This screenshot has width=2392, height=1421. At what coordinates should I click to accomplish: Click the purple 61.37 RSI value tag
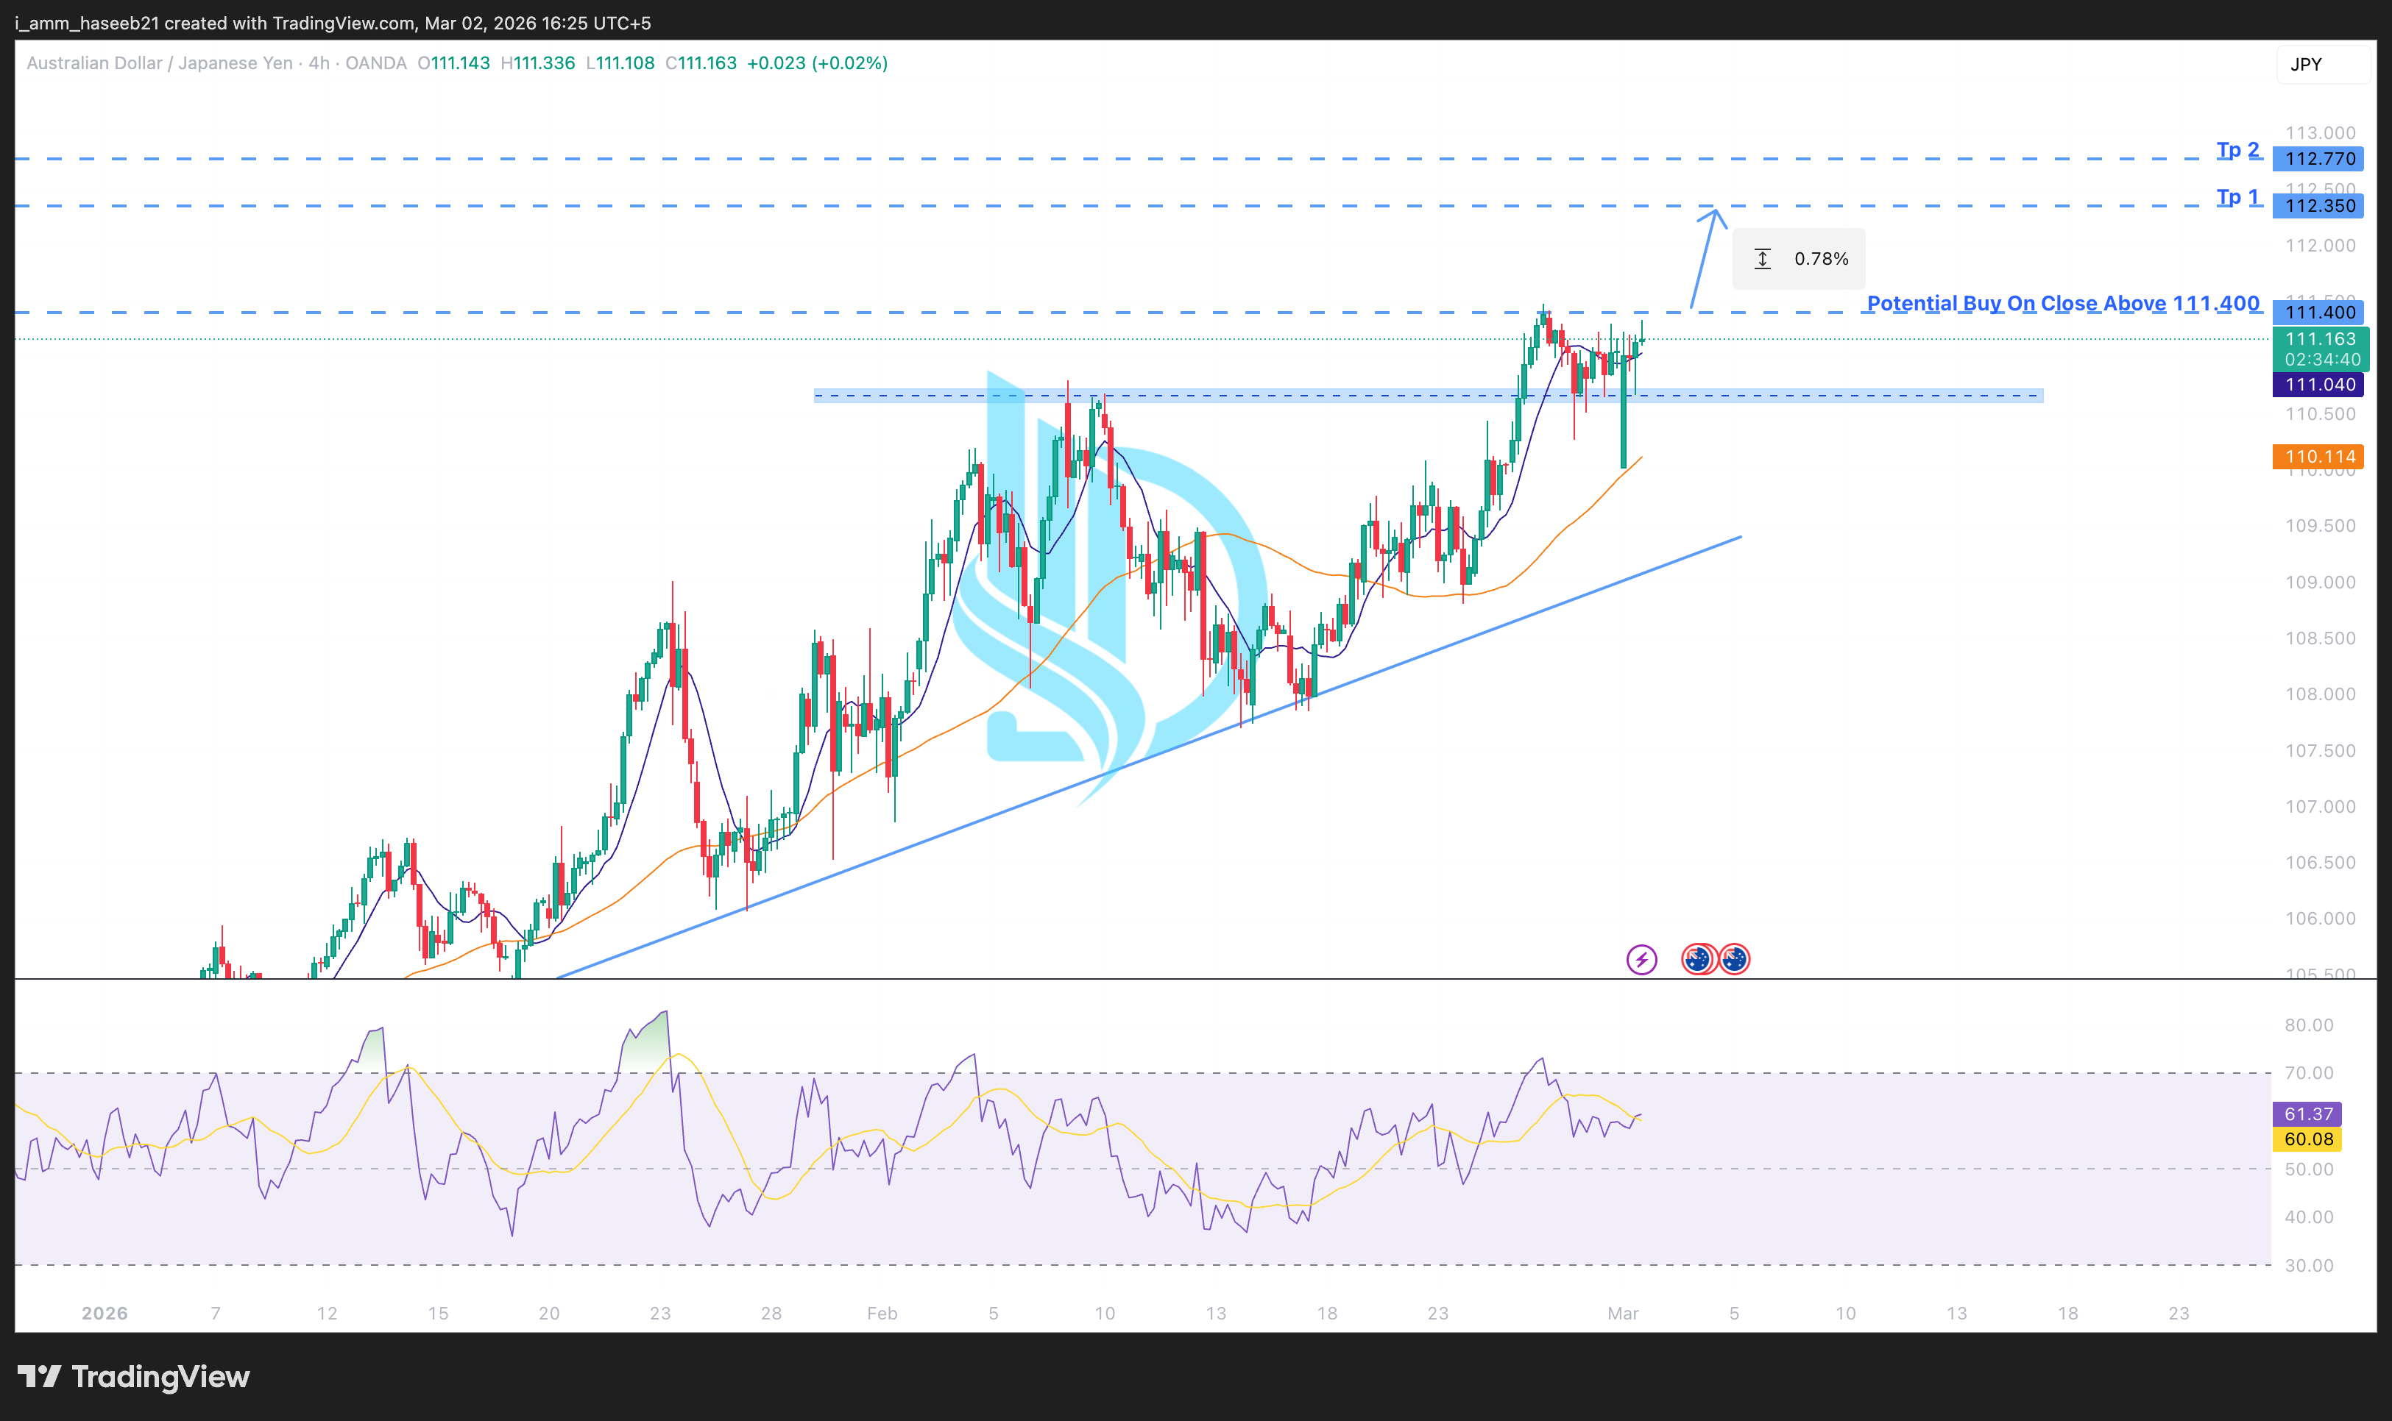click(2307, 1114)
